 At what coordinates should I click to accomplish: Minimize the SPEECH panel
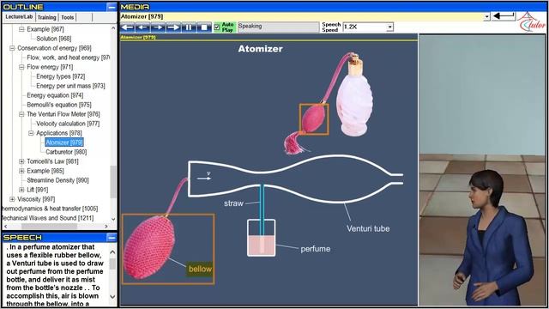pyautogui.click(x=112, y=238)
